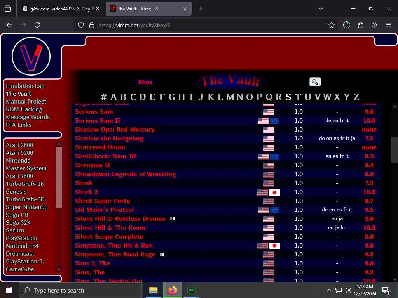The image size is (398, 298).
Task: Open the ROM Hacking link
Action: [24, 109]
